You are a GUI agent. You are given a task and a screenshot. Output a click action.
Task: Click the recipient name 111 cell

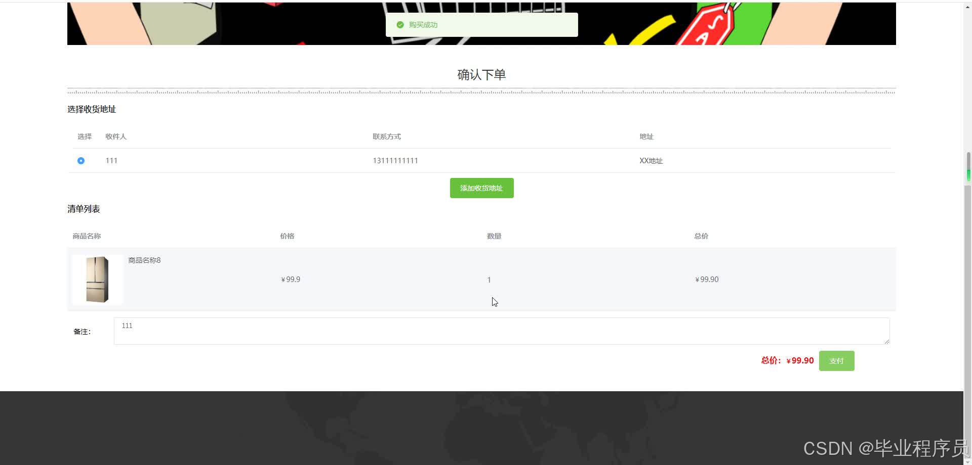(111, 161)
